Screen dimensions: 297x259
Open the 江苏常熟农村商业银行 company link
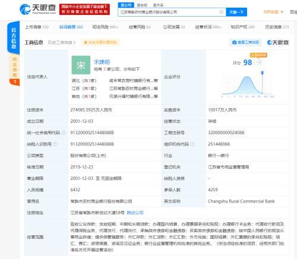tap(133, 89)
